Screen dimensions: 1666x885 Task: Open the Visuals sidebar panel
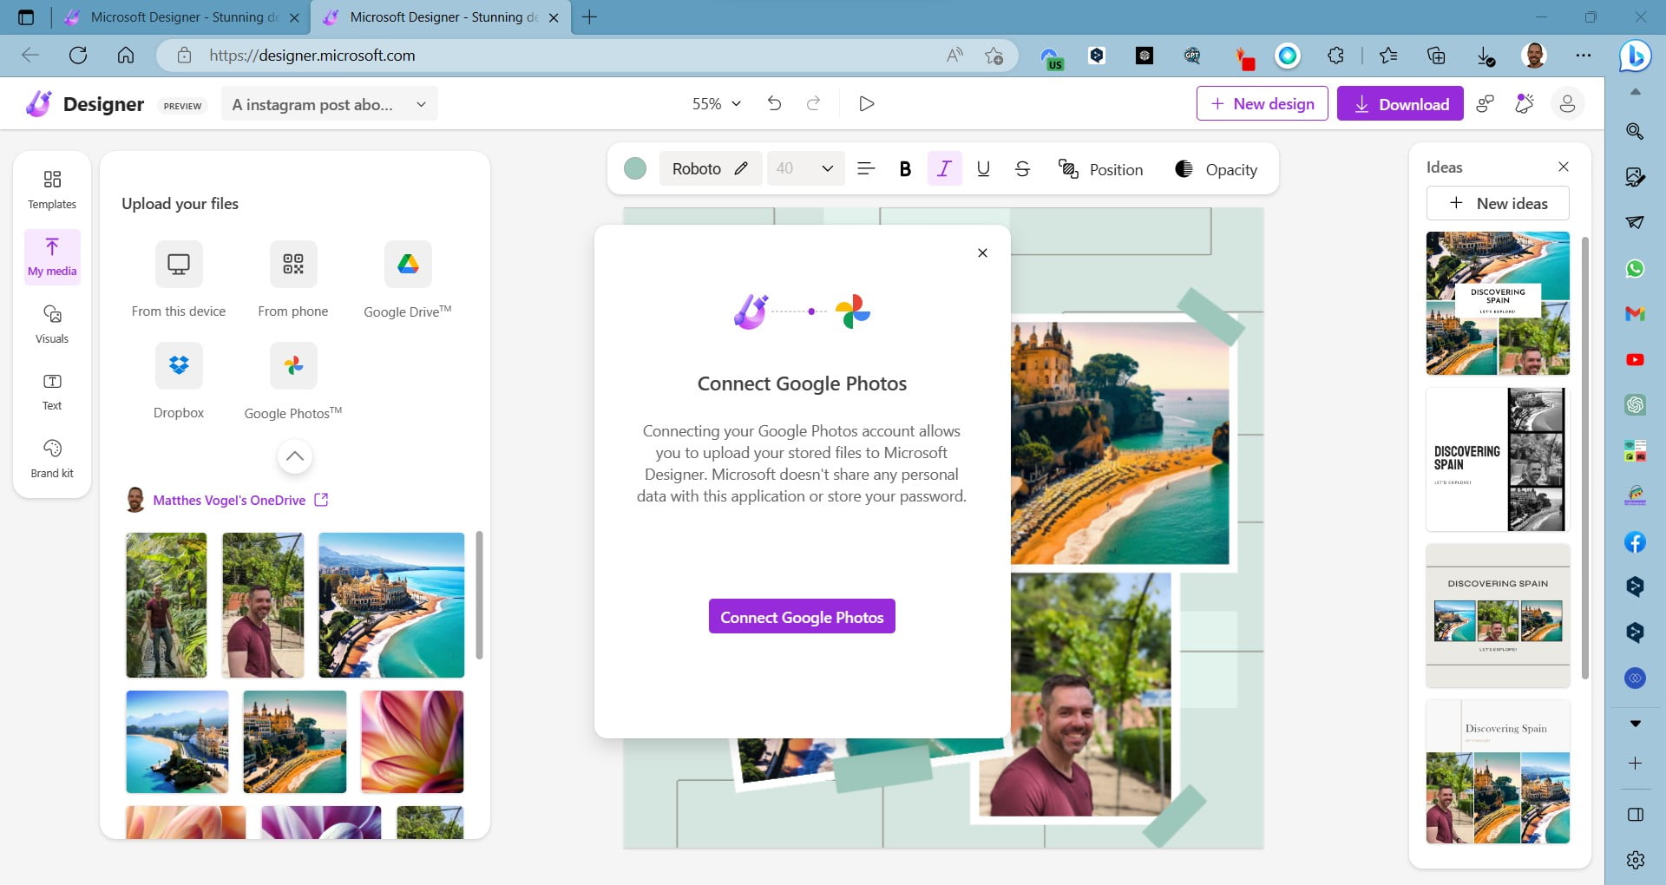(52, 324)
